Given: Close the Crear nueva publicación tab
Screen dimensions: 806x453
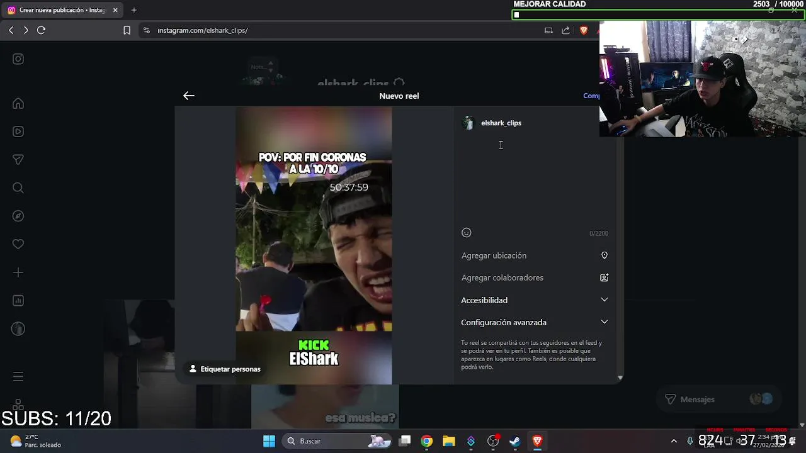Looking at the screenshot, I should click(115, 10).
